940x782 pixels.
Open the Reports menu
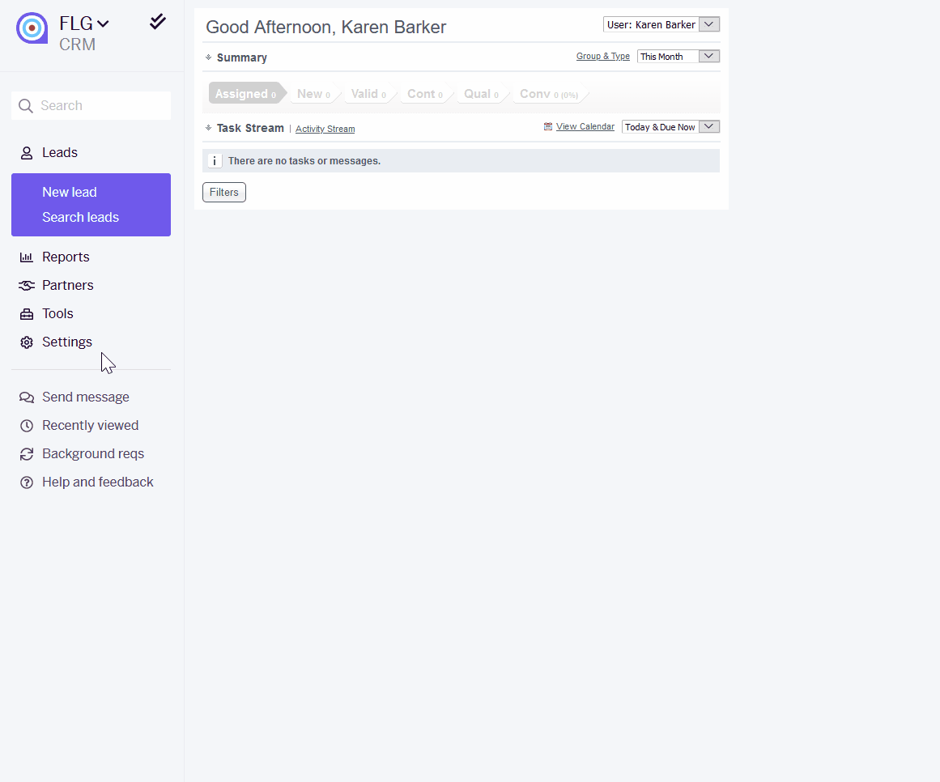[x=66, y=257]
